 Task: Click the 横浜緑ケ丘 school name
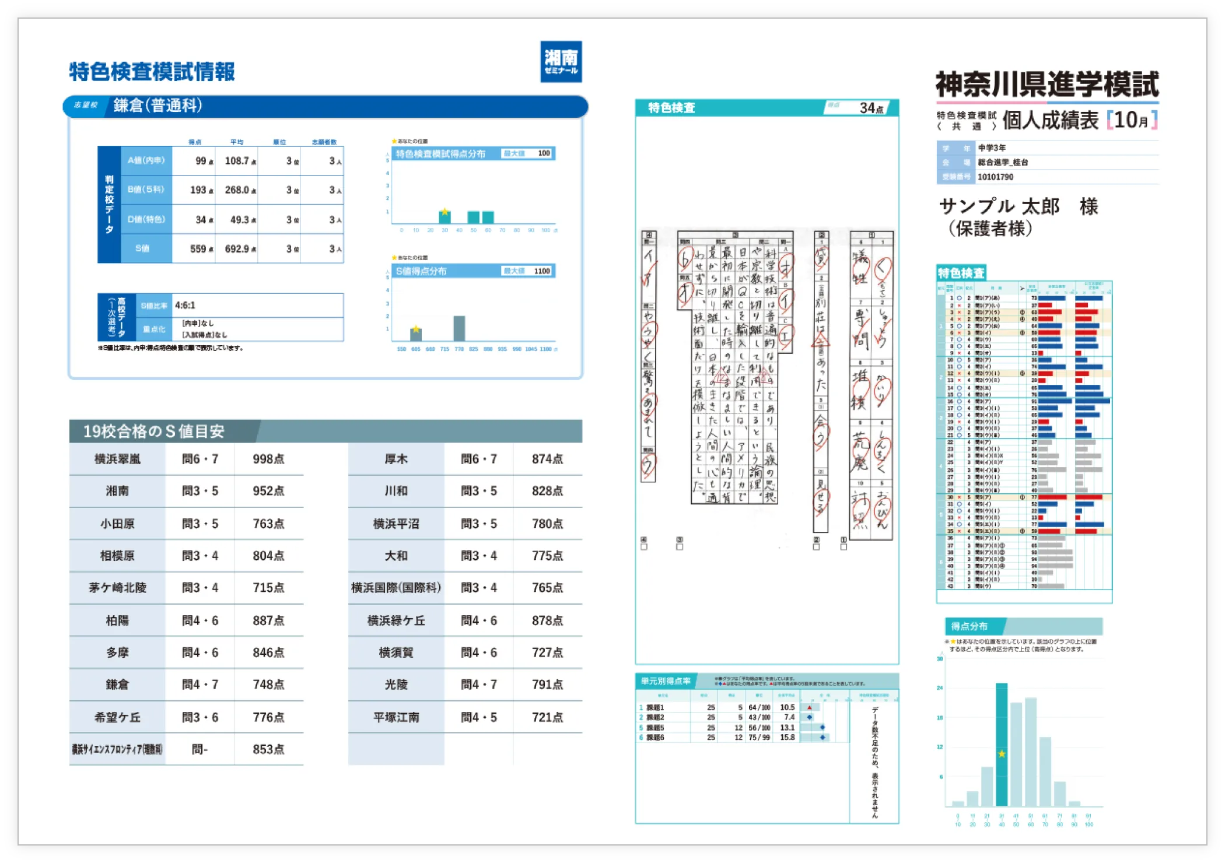point(396,620)
